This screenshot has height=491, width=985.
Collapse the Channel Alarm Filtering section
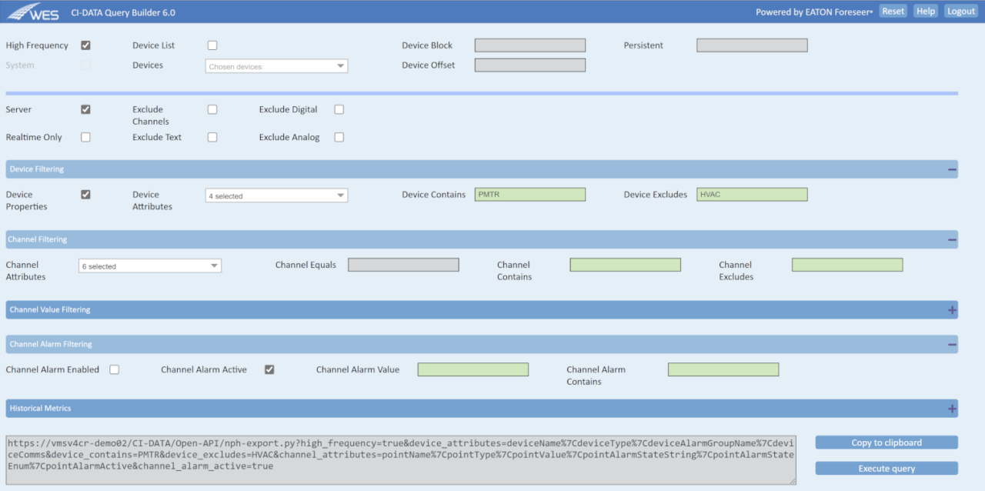pyautogui.click(x=952, y=344)
